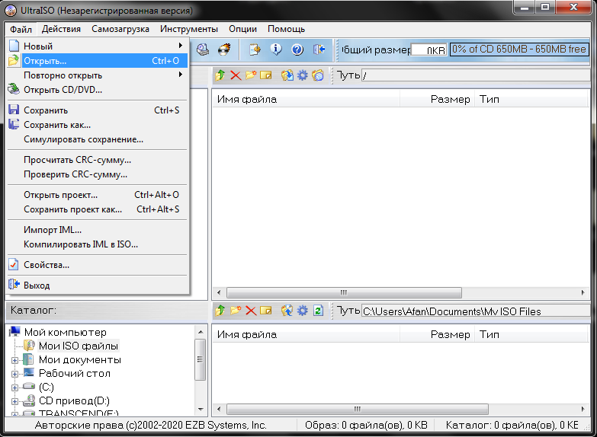Sort image pane by Имя файла column

point(306,99)
